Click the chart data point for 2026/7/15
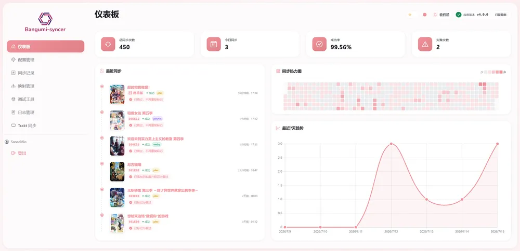Viewport: 520px width, 251px height. (498, 144)
